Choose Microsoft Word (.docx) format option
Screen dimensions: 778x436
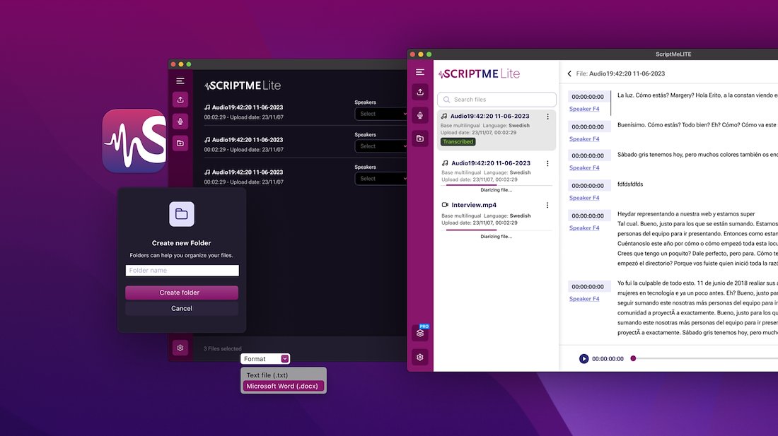coord(284,386)
